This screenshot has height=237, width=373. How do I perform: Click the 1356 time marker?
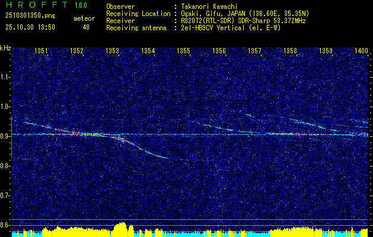(x=219, y=51)
